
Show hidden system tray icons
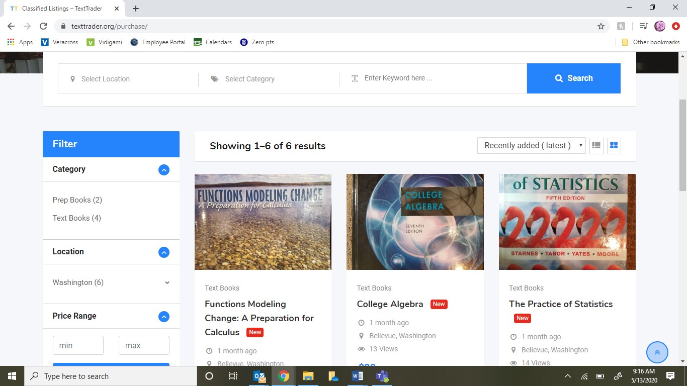tap(568, 376)
